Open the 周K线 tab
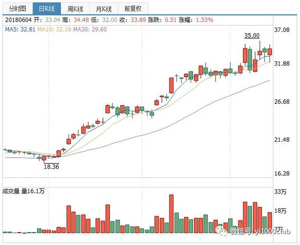The image size is (300, 245). click(75, 9)
